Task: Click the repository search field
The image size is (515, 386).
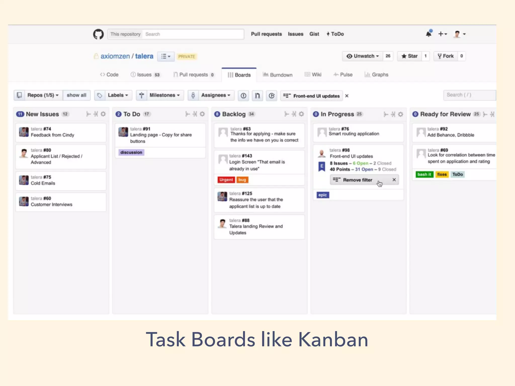Action: (193, 34)
